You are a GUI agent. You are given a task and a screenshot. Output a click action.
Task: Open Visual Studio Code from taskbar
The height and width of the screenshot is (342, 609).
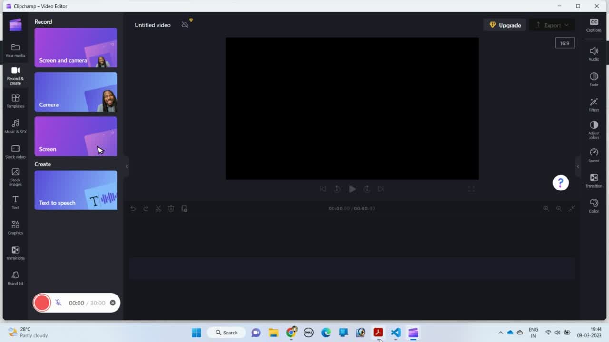coord(395,332)
